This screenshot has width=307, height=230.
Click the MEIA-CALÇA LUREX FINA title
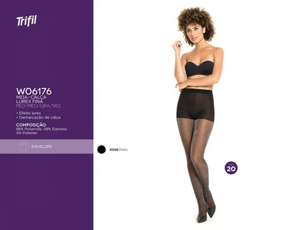point(31,99)
